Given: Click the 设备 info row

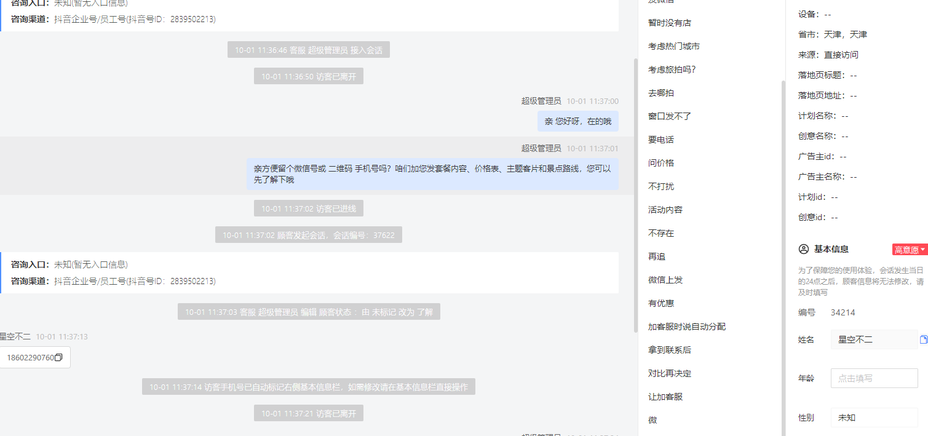Looking at the screenshot, I should point(815,14).
